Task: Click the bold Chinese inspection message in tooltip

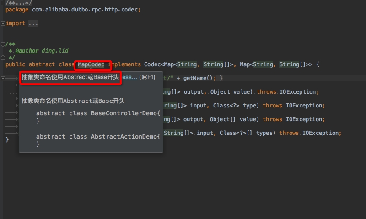Action: 70,77
